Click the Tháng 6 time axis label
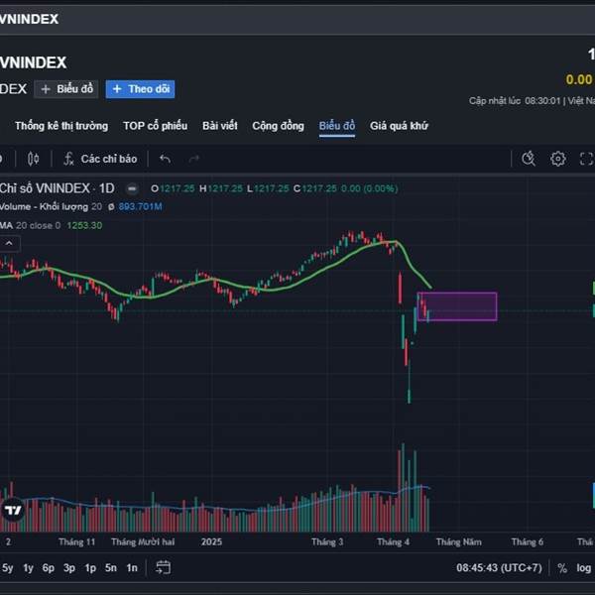Viewport: 595px width, 595px height. click(528, 541)
